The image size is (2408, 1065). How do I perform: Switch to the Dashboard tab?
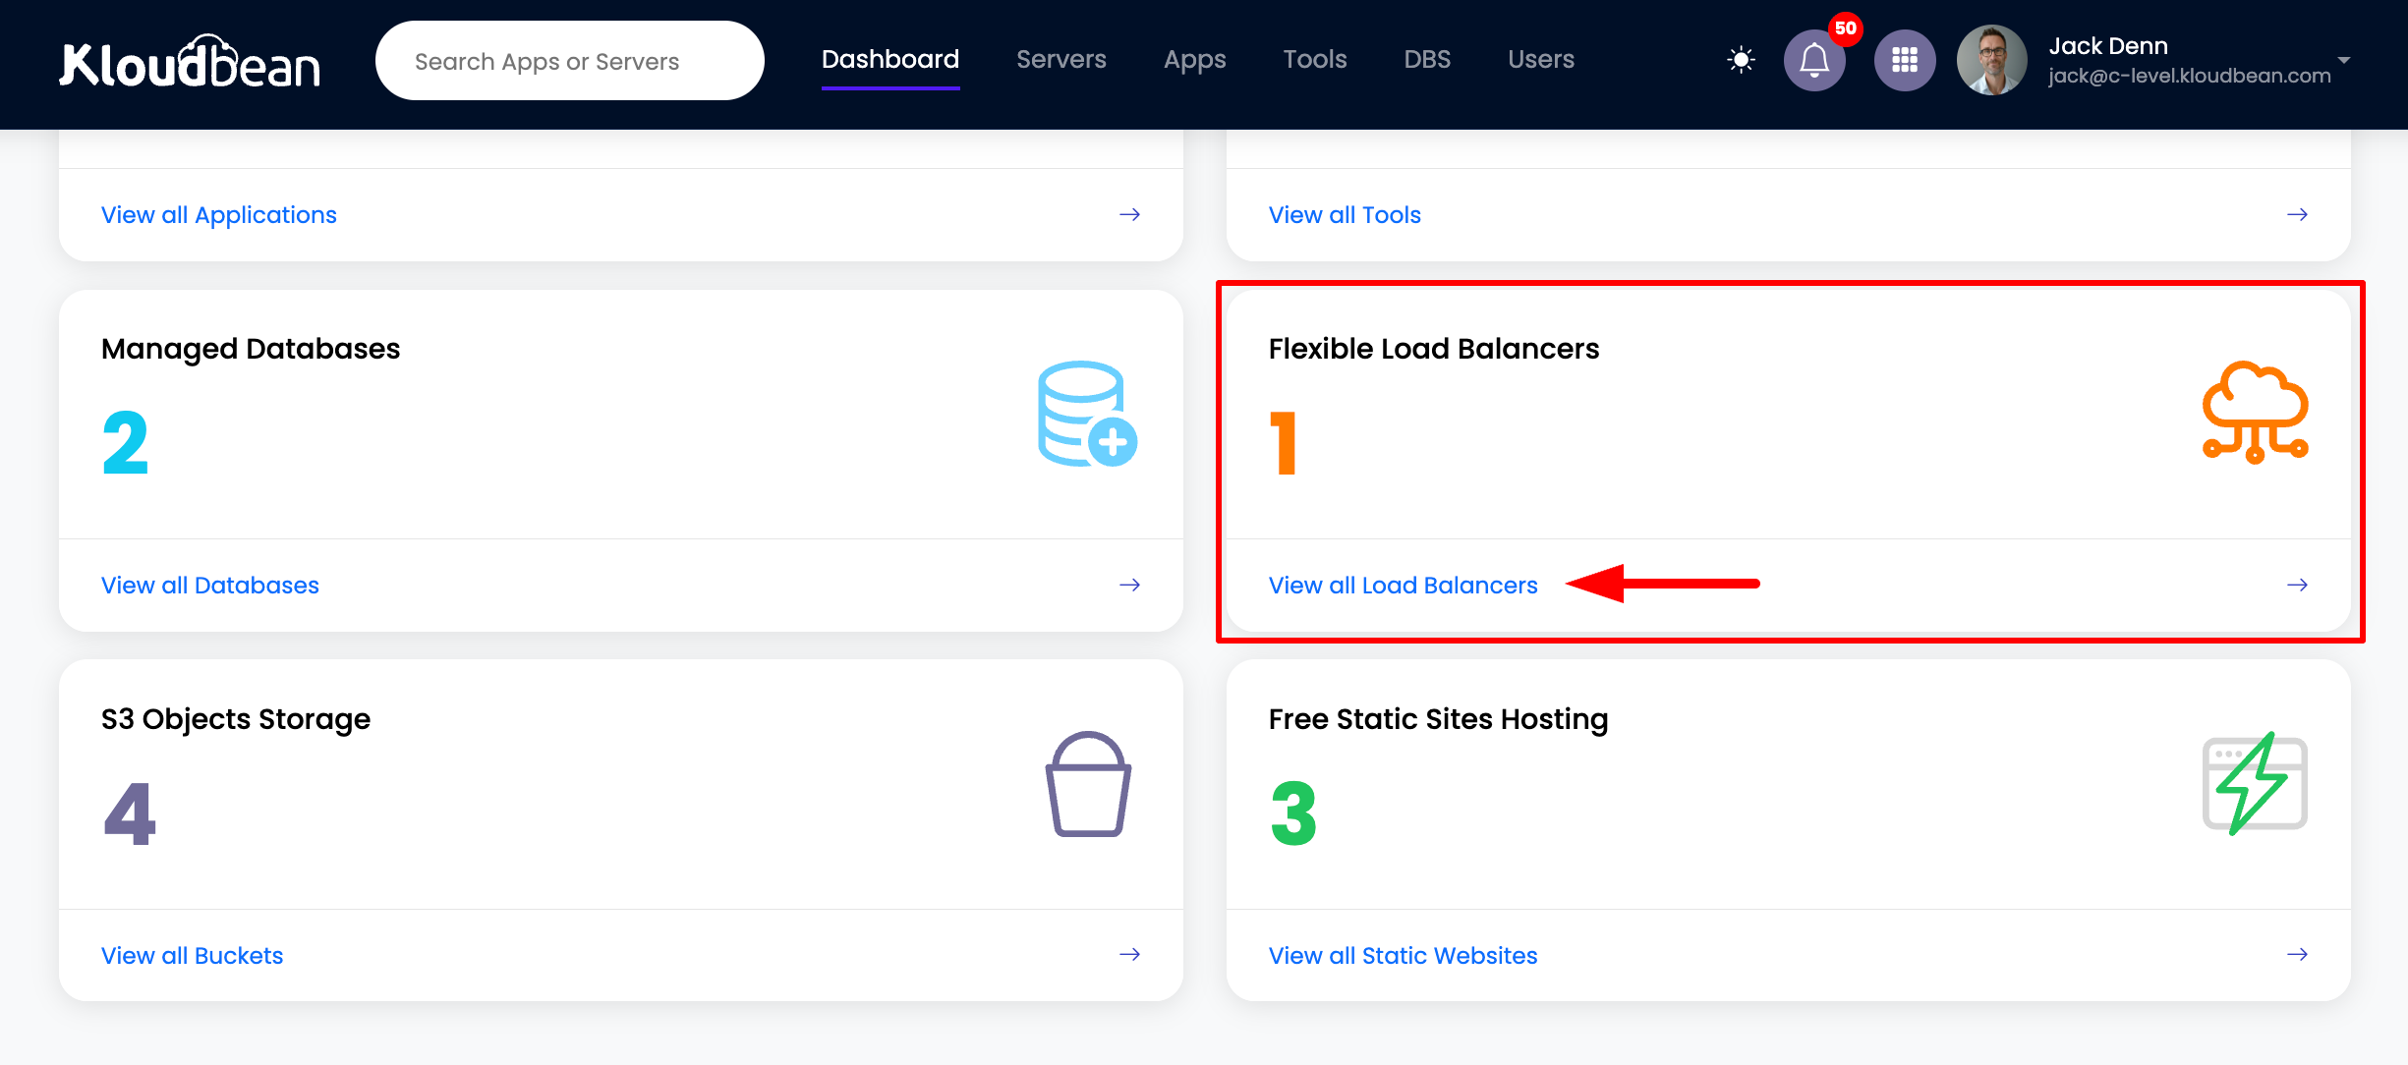(x=890, y=59)
